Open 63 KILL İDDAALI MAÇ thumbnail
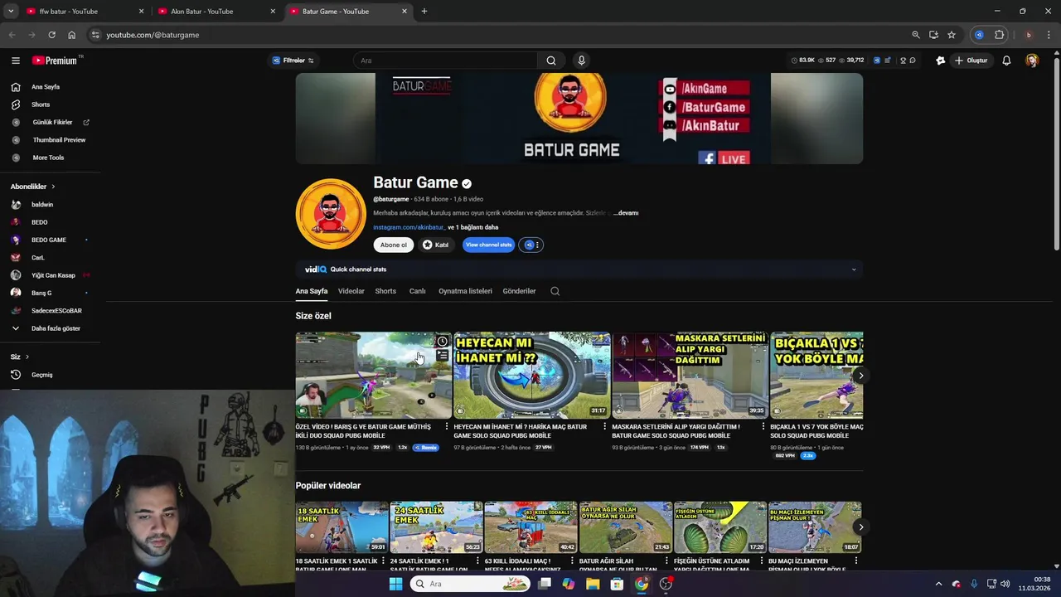Image resolution: width=1061 pixels, height=597 pixels. tap(530, 527)
